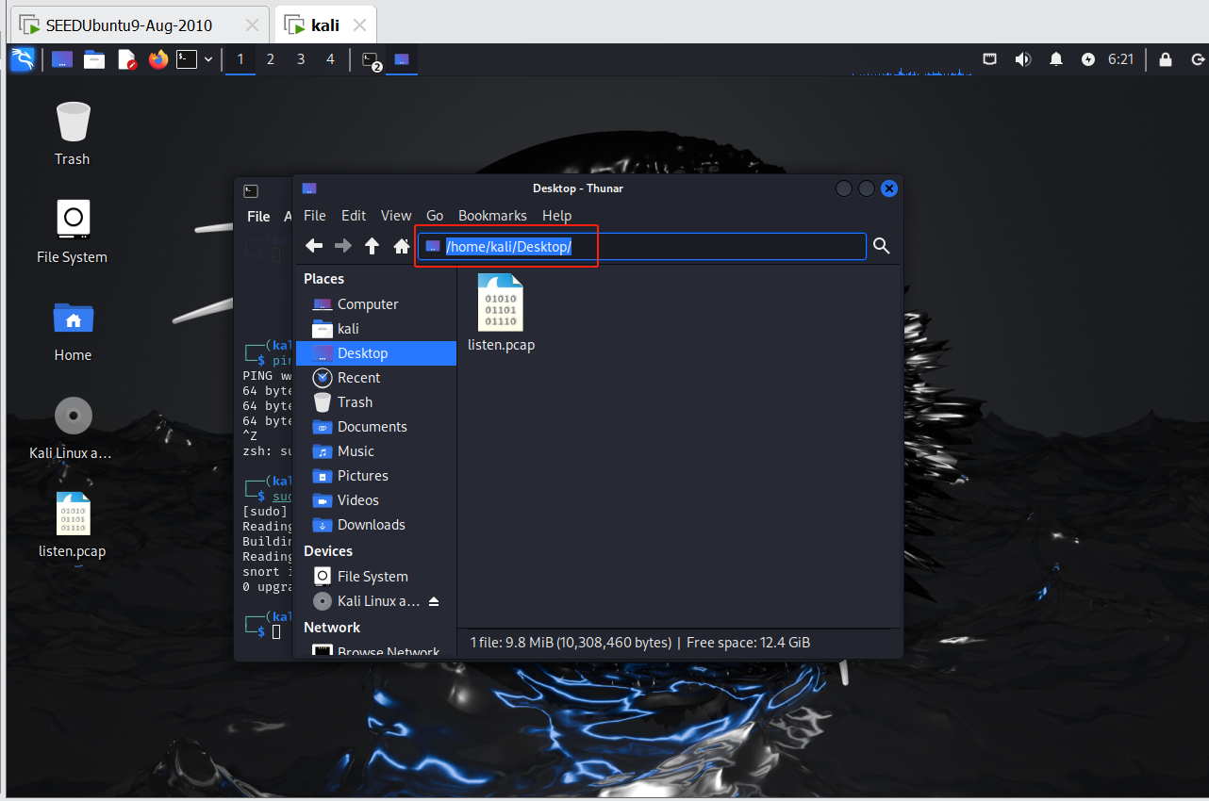Viewport: 1209px width, 801px height.
Task: Launch file manager from the panel
Action: click(x=94, y=59)
